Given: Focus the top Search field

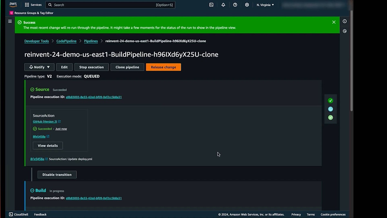Looking at the screenshot, I should click(x=110, y=5).
